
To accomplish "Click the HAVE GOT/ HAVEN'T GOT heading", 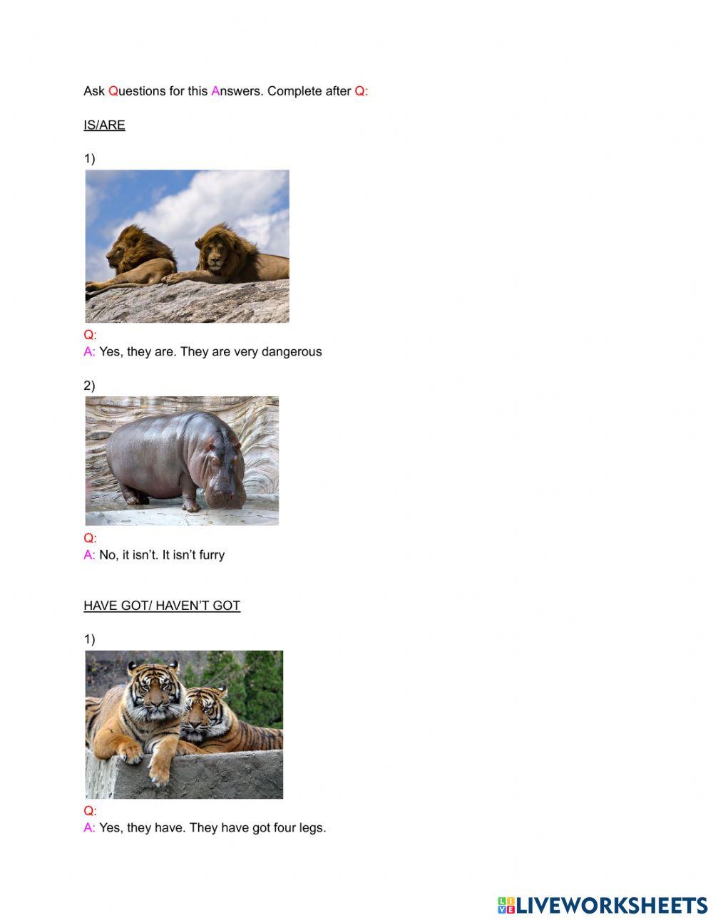I will 162,606.
